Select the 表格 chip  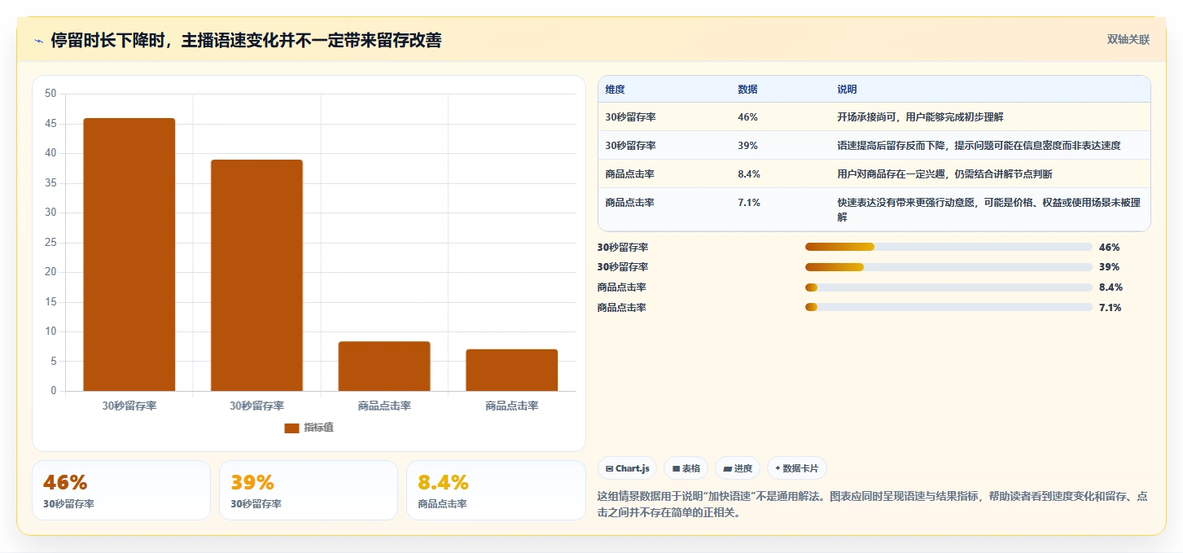click(x=686, y=468)
